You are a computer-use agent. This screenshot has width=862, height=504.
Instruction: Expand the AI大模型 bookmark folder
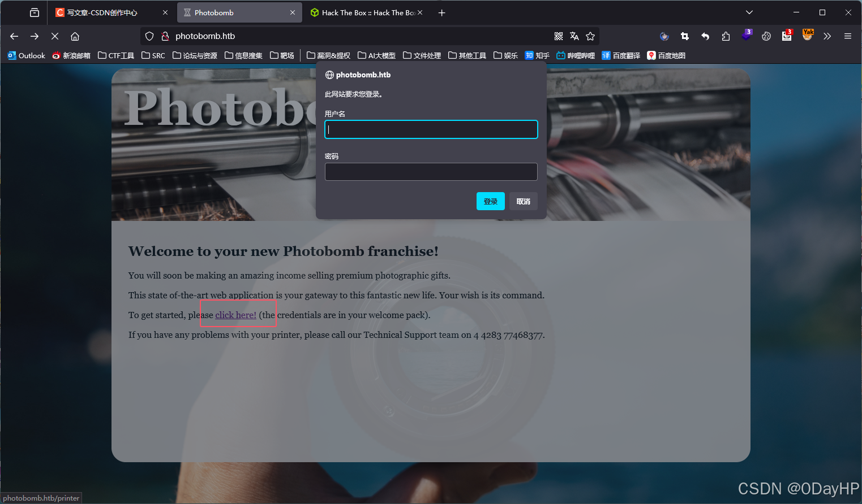[x=377, y=55]
